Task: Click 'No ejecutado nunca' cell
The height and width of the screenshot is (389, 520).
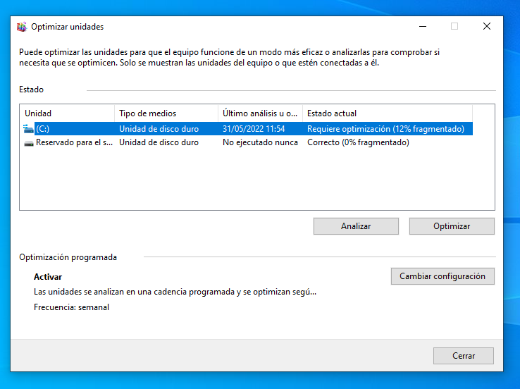Action: [x=260, y=142]
